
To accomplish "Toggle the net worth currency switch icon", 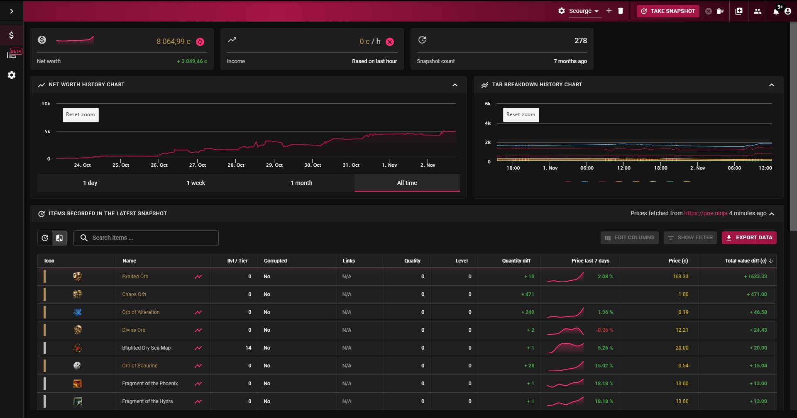I will (200, 42).
